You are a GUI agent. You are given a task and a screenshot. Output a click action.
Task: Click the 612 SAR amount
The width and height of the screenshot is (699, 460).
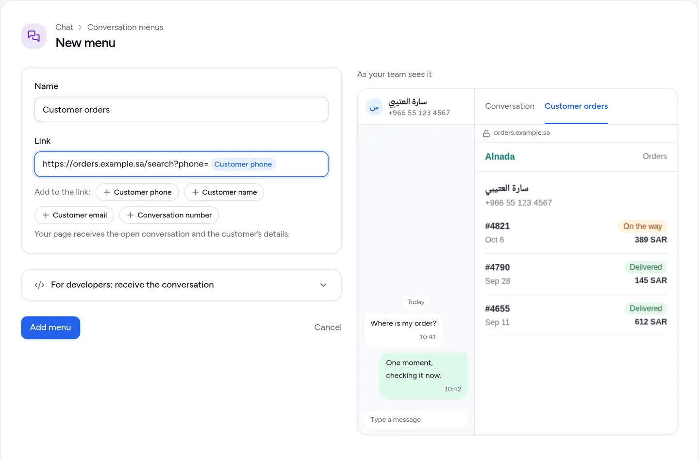click(x=651, y=322)
